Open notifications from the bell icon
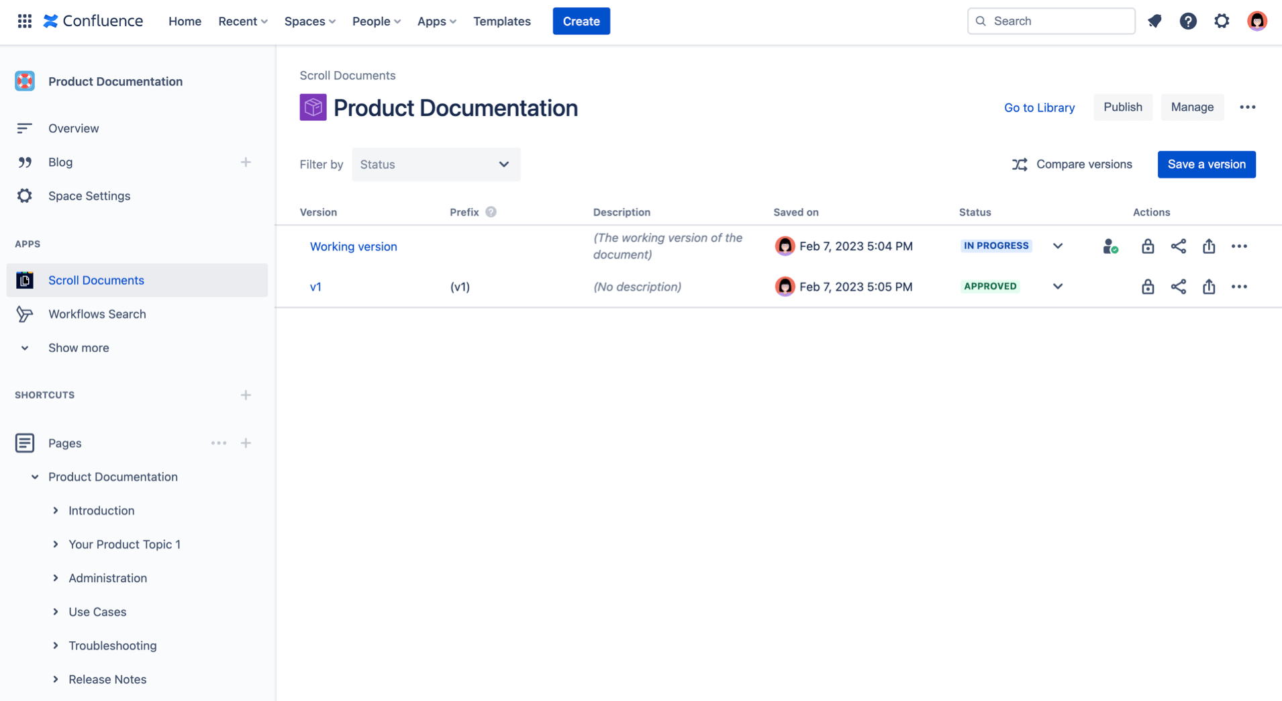Screen dimensions: 1282x701 pyautogui.click(x=1155, y=21)
